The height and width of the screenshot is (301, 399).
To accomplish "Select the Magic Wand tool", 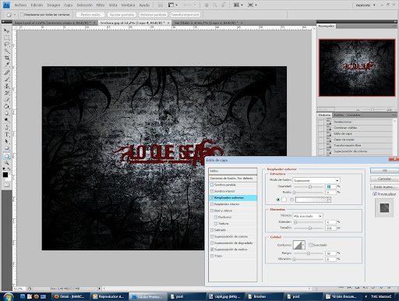I will point(6,51).
